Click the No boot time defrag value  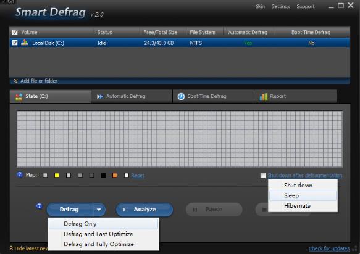[311, 43]
